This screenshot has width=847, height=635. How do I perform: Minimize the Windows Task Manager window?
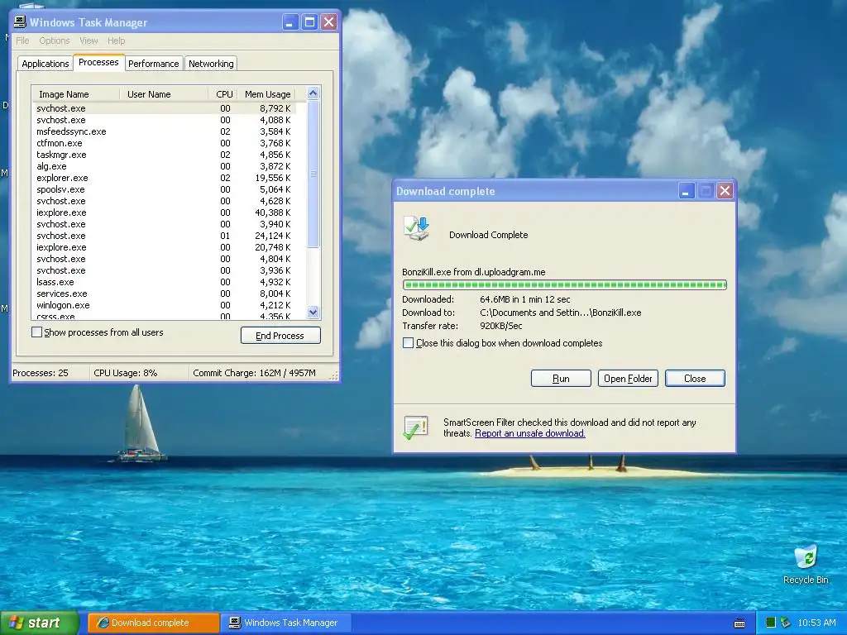coord(290,22)
